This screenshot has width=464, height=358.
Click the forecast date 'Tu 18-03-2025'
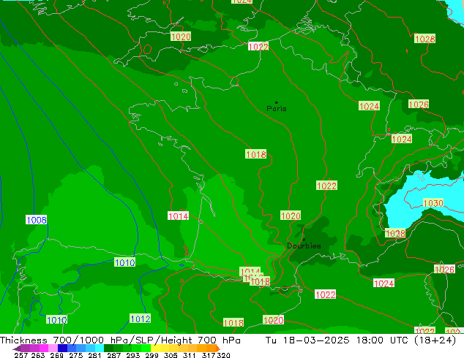[307, 340]
